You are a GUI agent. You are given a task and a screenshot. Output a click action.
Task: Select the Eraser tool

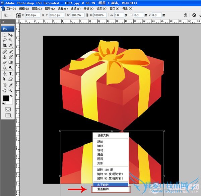point(5,62)
